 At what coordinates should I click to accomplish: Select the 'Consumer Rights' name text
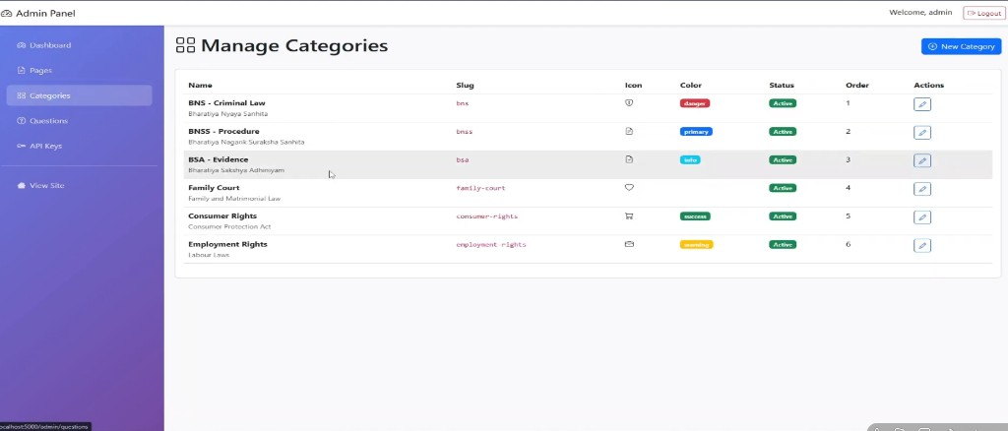click(222, 215)
